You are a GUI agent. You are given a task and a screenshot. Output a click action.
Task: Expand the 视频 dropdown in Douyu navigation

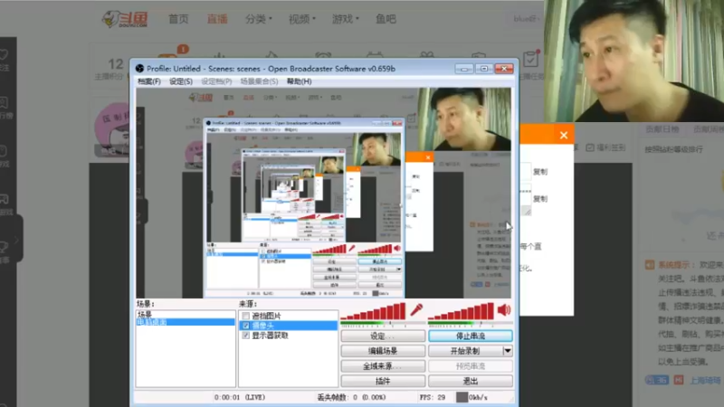[x=302, y=19]
